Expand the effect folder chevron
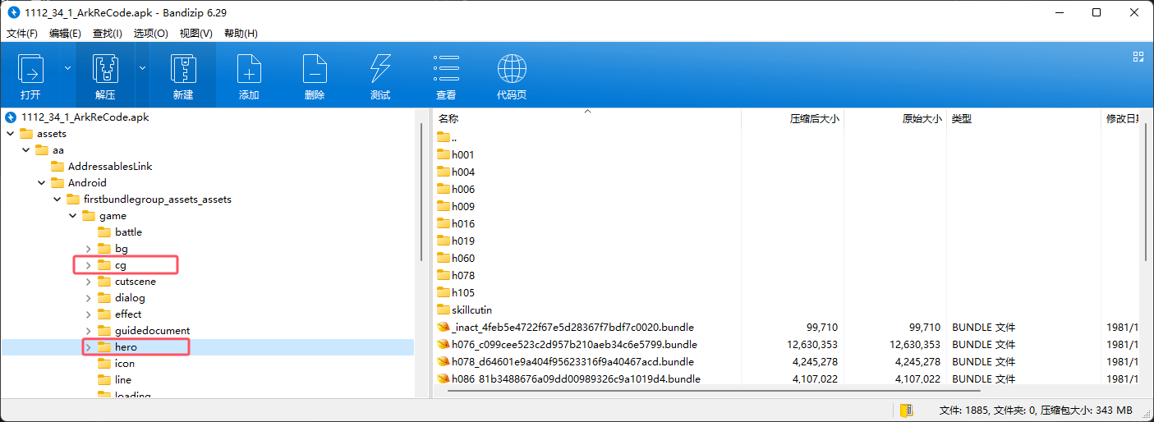Screen dimensions: 1154x422 (88, 314)
